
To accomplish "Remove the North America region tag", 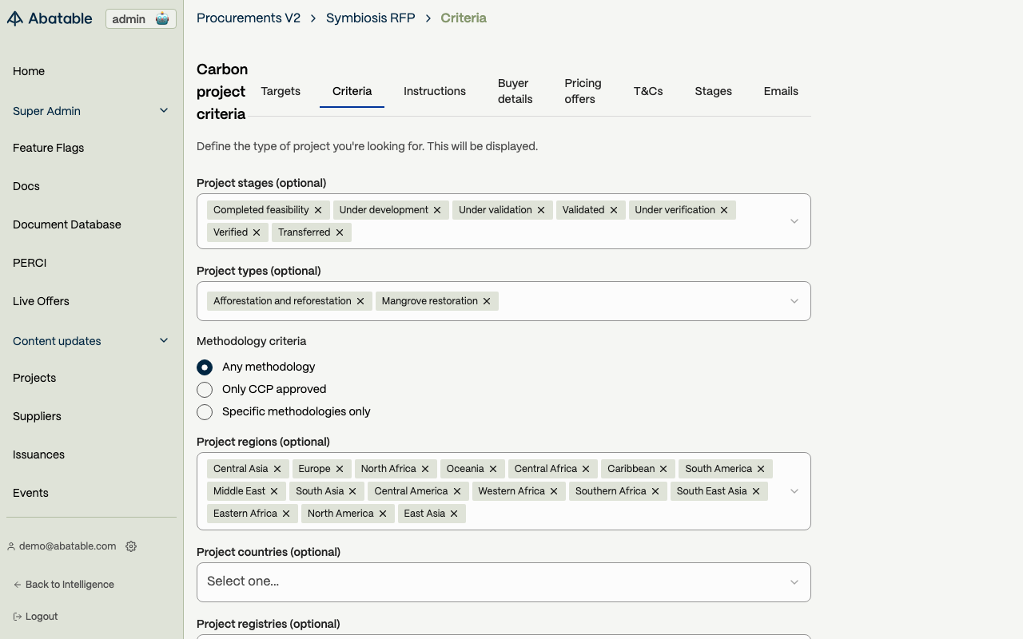I will click(383, 514).
